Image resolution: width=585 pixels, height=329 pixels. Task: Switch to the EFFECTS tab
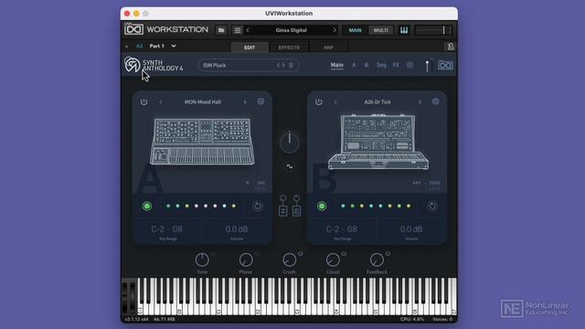[289, 48]
